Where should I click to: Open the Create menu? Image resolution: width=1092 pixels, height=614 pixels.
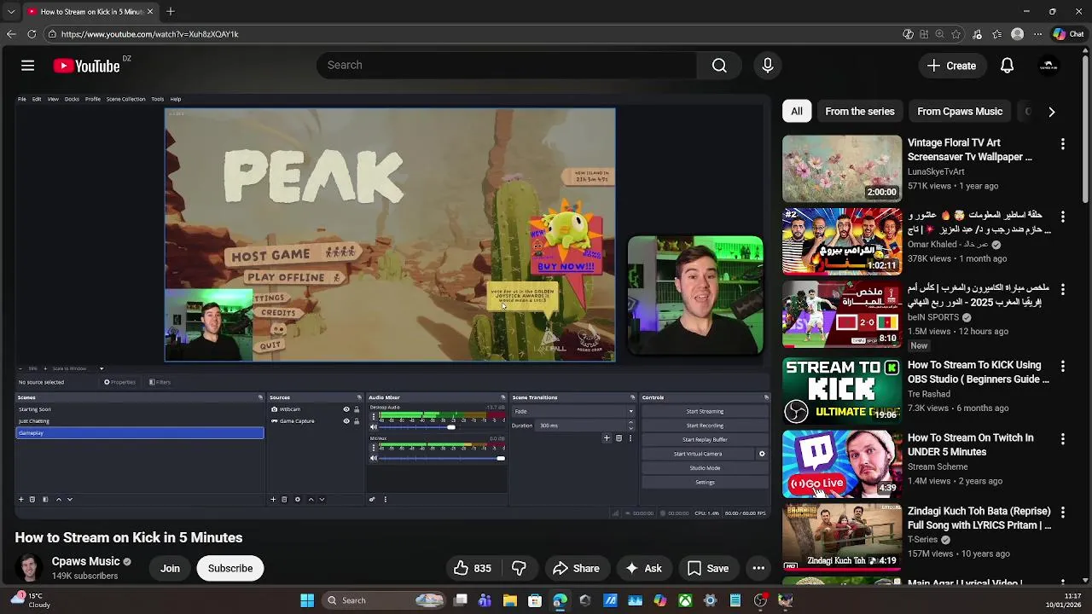click(951, 66)
